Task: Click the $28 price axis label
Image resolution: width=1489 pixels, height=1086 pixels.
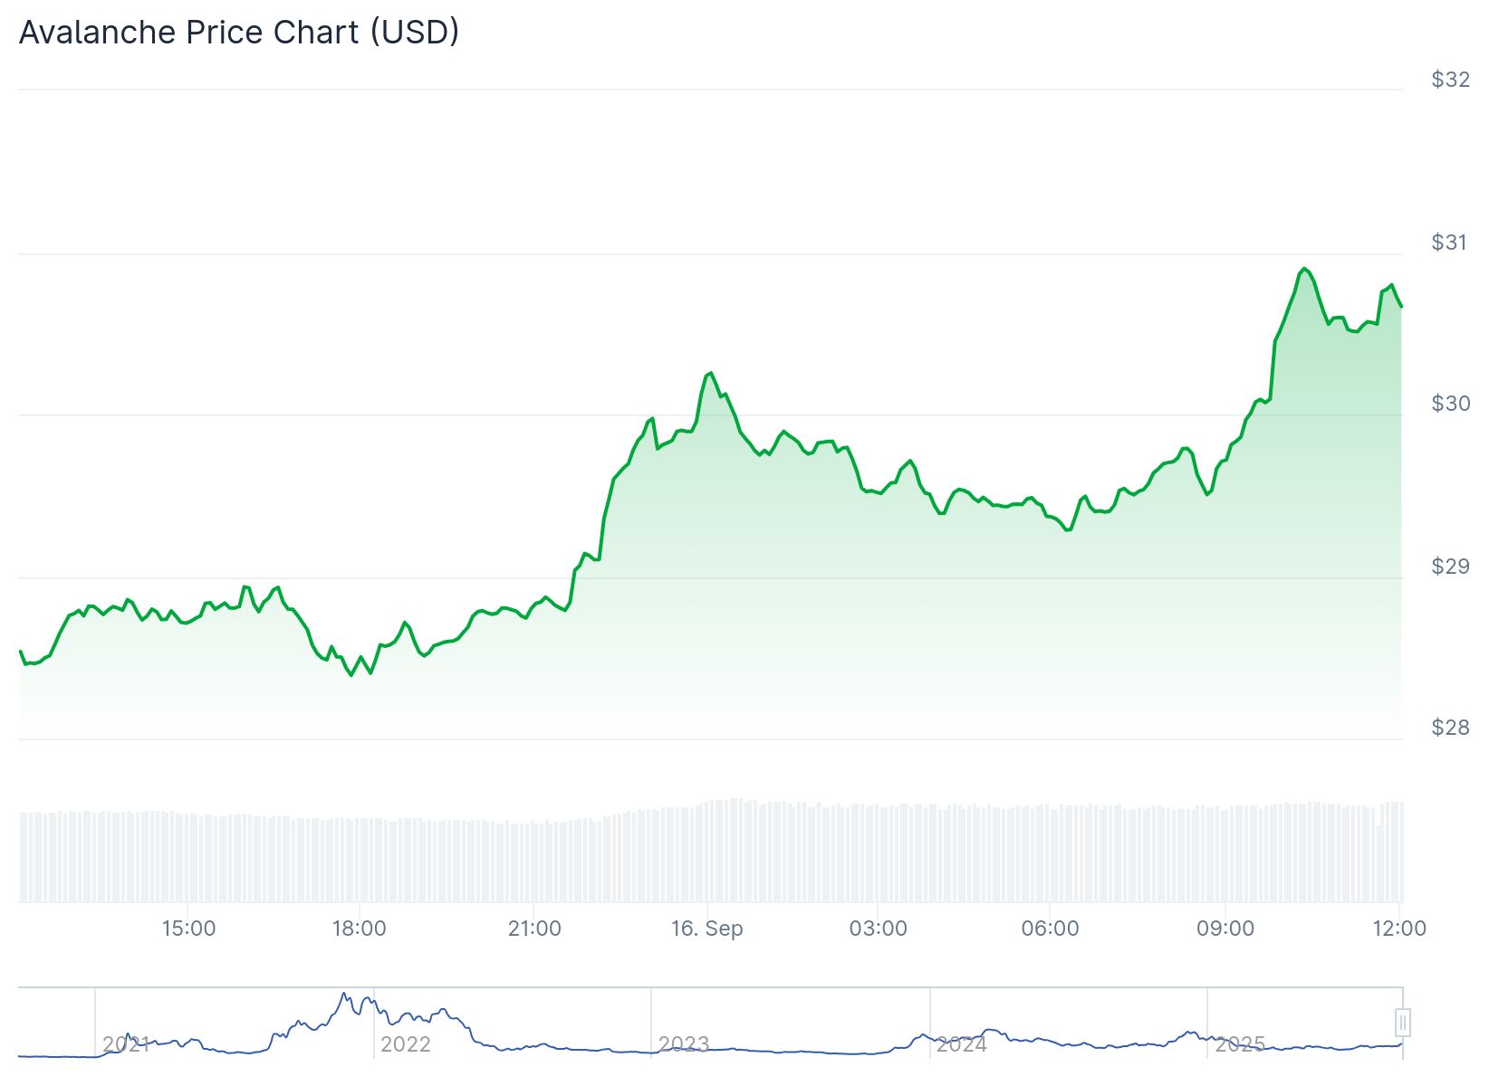Action: click(1450, 728)
